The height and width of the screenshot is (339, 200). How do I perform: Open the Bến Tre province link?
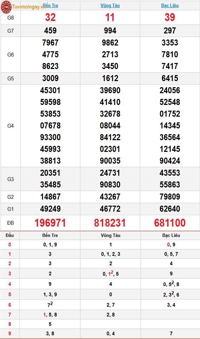tap(51, 5)
